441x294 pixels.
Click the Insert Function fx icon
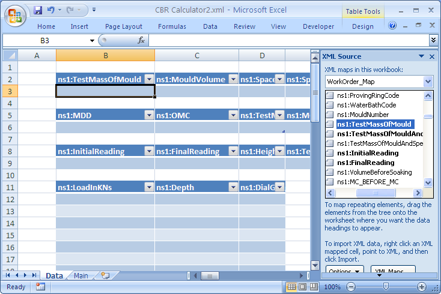coord(141,40)
